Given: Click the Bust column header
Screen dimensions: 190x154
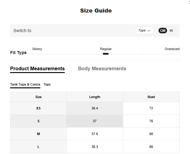Looking at the screenshot, I should [151, 97].
